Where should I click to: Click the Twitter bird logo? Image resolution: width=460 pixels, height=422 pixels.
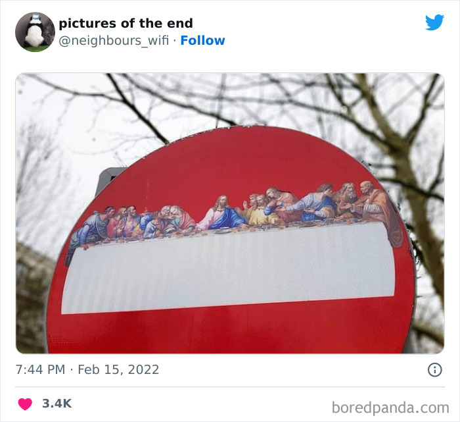434,22
